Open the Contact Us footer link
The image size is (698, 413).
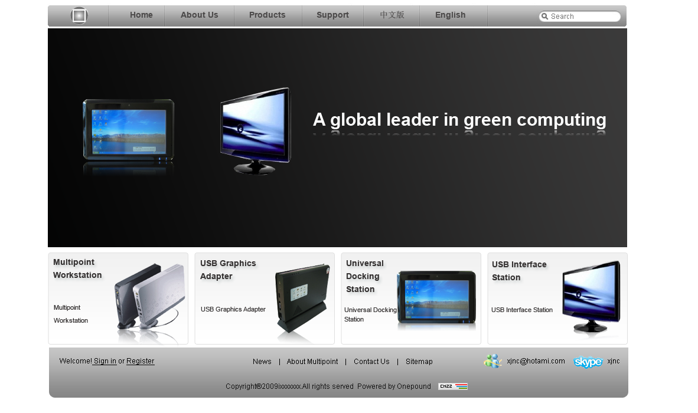[x=371, y=362]
